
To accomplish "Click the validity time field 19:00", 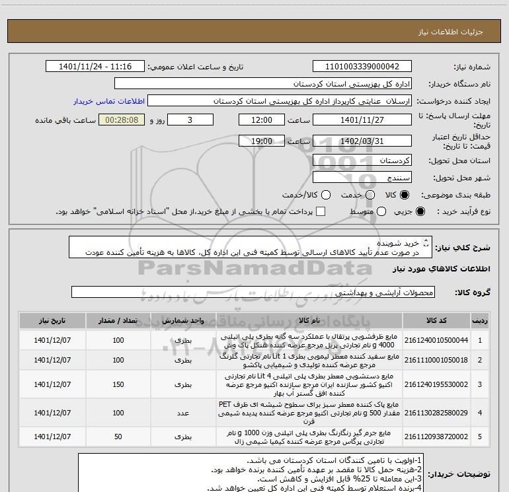I will pos(262,141).
